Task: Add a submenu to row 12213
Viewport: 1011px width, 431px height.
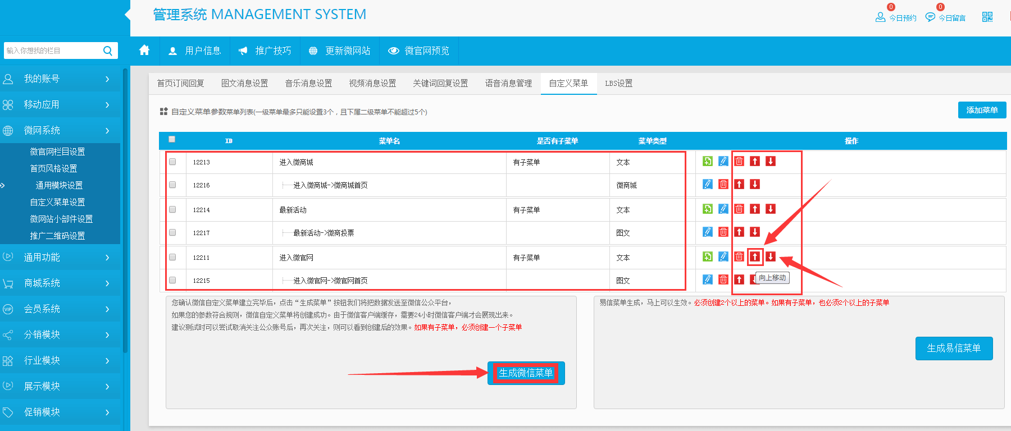Action: coord(708,162)
